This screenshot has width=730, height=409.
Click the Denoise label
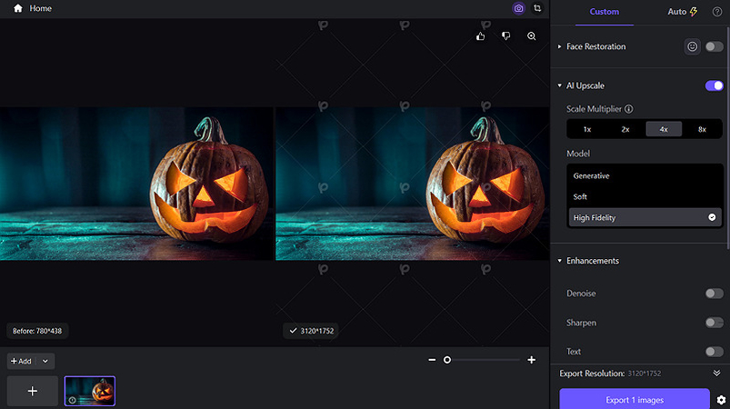581,294
